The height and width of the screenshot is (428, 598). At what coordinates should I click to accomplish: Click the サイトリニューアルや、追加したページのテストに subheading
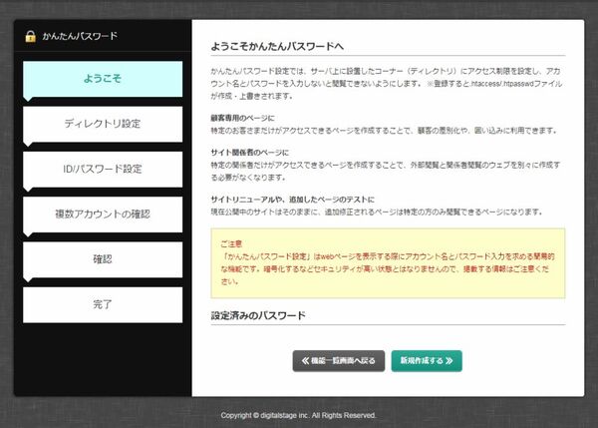tap(293, 200)
